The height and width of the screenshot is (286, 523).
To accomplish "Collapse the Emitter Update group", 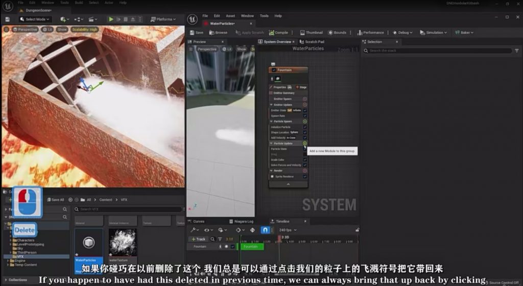I will [271, 105].
